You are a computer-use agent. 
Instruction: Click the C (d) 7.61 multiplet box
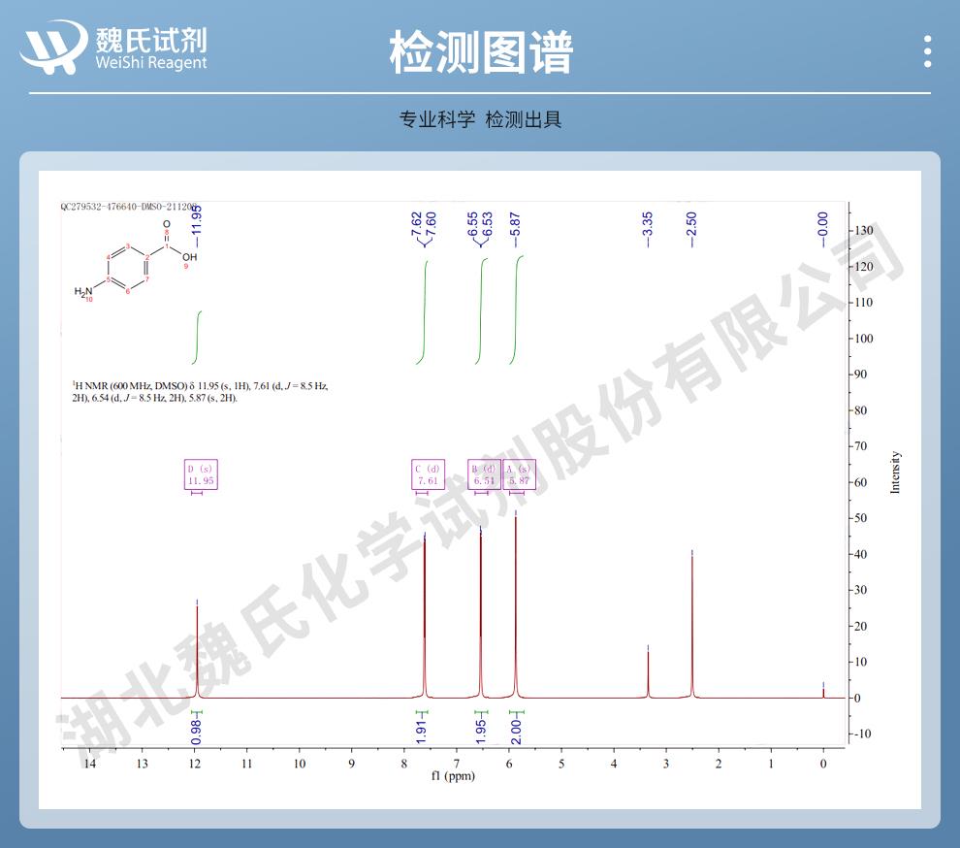tap(426, 476)
